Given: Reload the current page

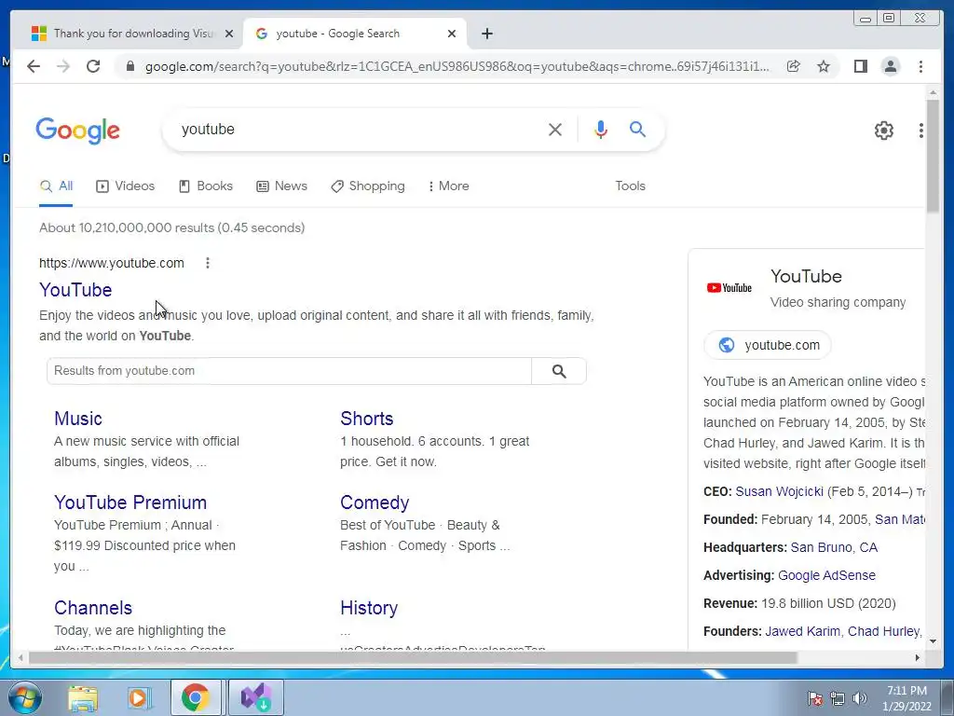Looking at the screenshot, I should [x=93, y=66].
